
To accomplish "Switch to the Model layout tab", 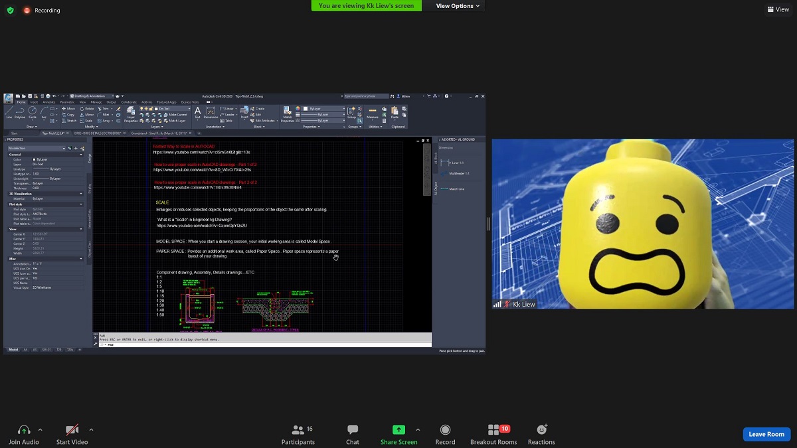I will (14, 350).
